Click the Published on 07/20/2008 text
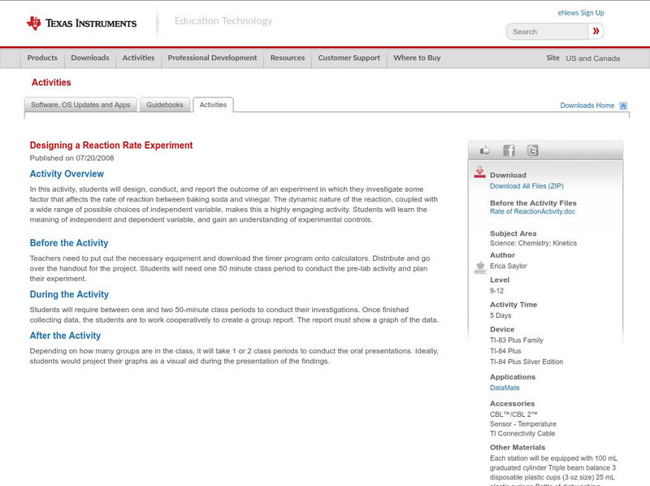The width and height of the screenshot is (650, 486). pos(71,158)
